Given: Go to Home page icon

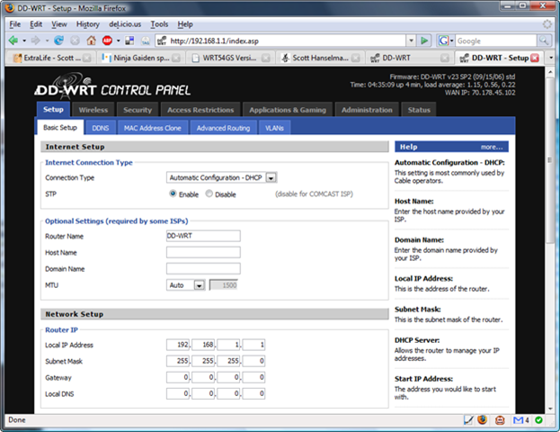Looking at the screenshot, I should click(92, 40).
